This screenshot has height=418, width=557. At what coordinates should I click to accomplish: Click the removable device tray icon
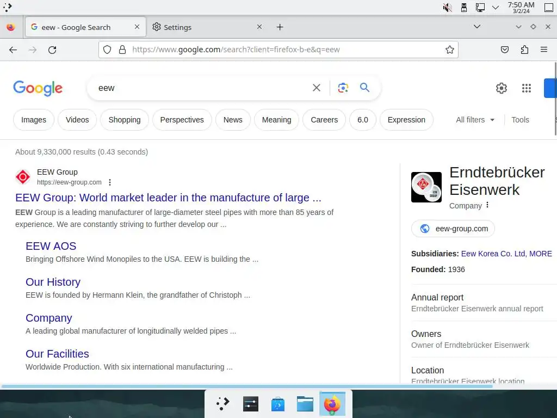pos(463,8)
